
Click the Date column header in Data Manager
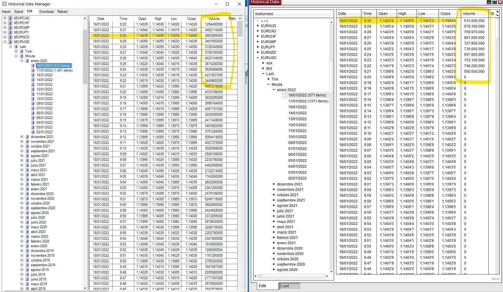[101, 19]
